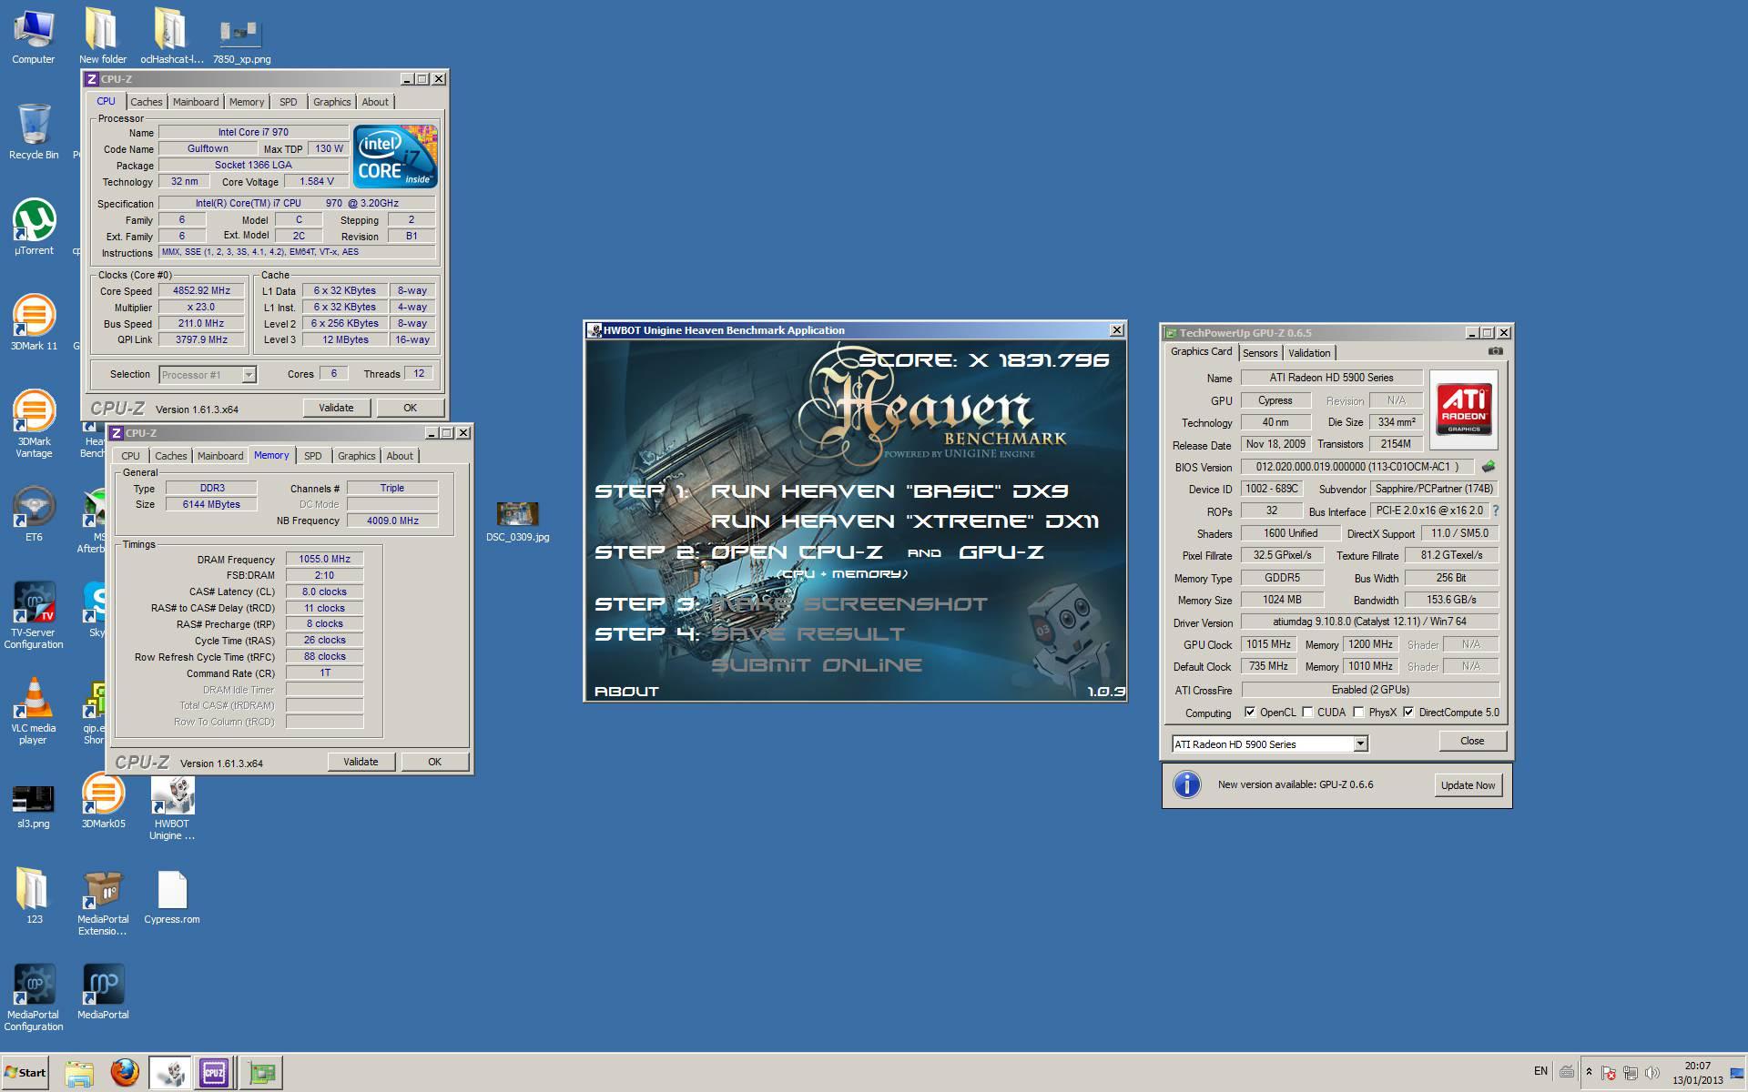Click OK in the top CPU-Z window
Viewport: 1748px width, 1092px height.
click(411, 408)
